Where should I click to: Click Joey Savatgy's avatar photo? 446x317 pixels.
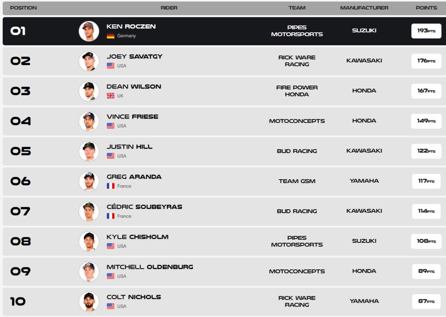[x=89, y=61]
